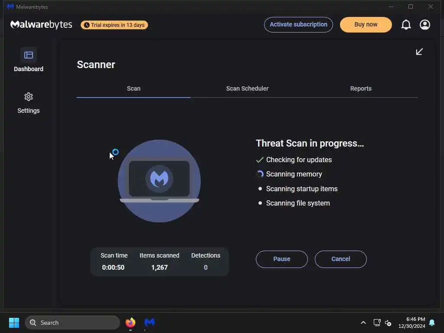Click 'Threat Scan in progress...' heading
This screenshot has width=444, height=333.
click(x=310, y=143)
